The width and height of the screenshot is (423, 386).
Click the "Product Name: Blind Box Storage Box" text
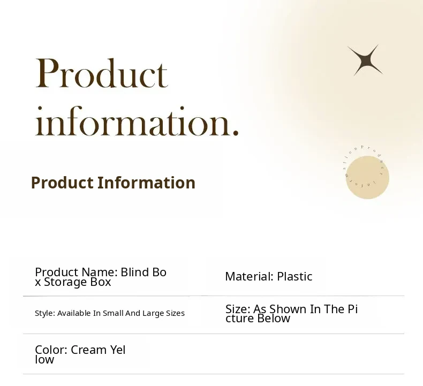pyautogui.click(x=101, y=277)
